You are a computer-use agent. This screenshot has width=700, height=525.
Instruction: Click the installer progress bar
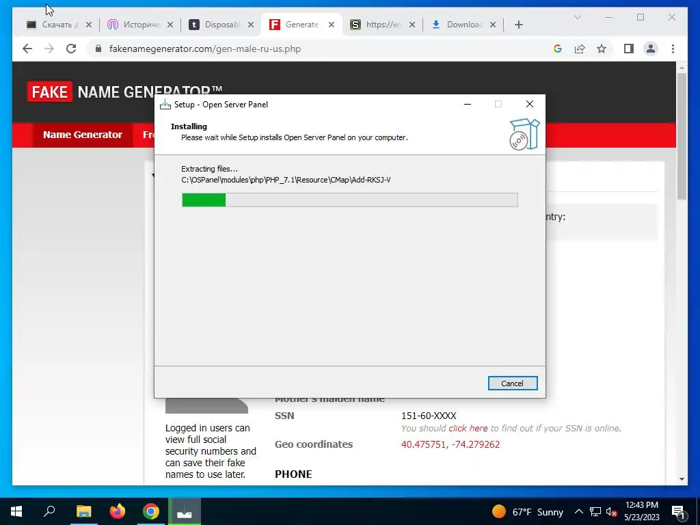[349, 200]
